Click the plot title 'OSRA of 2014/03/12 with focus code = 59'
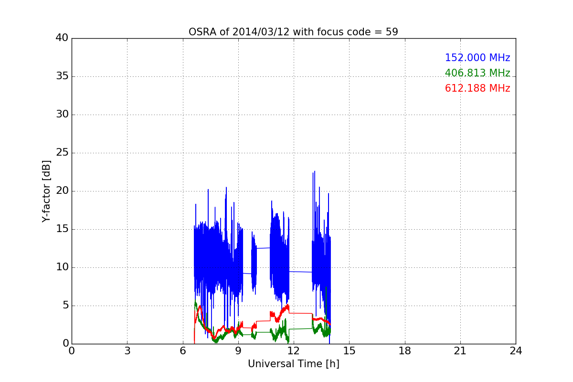This screenshot has height=382, width=573. (x=293, y=32)
